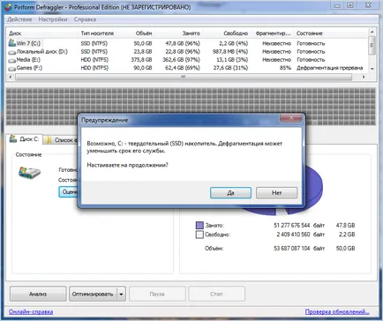Click the Анализ button
Viewport: 383px width, 321px height.
click(38, 294)
